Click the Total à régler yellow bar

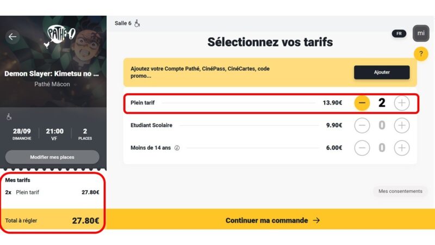(x=52, y=220)
